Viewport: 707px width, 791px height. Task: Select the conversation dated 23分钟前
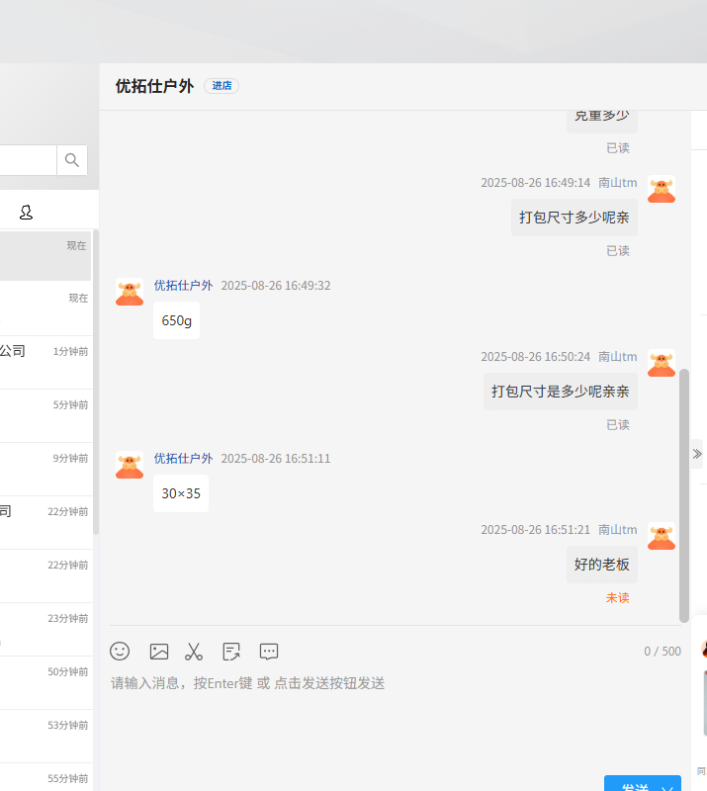pos(44,629)
